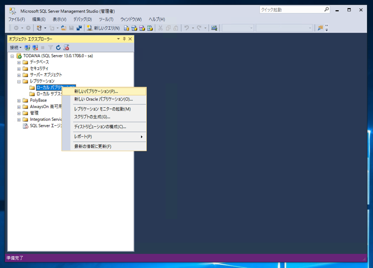Click the find in files icon
Screen dimensions: 373x268
tap(320, 28)
